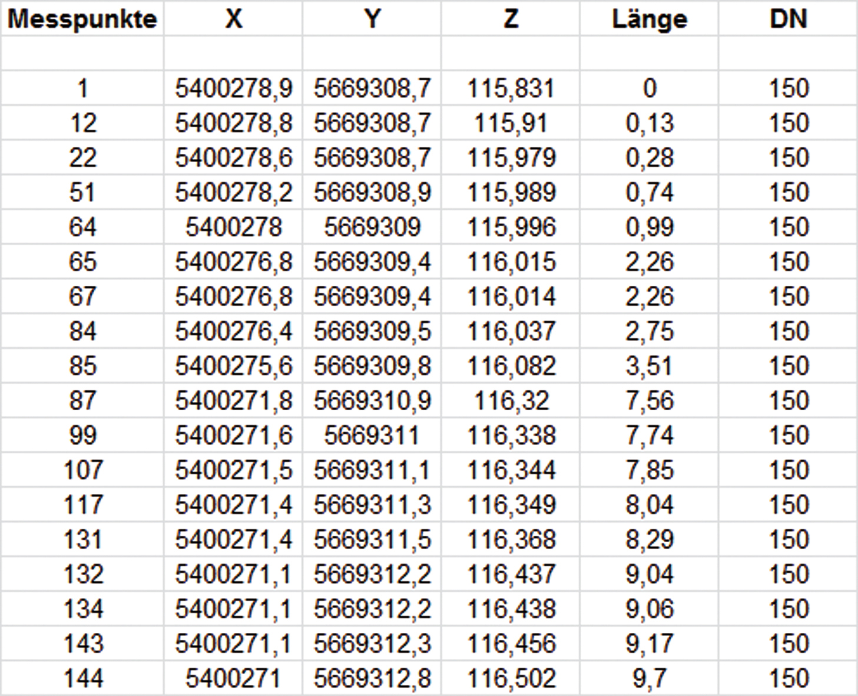
Task: Select the X column header cell
Action: click(233, 19)
